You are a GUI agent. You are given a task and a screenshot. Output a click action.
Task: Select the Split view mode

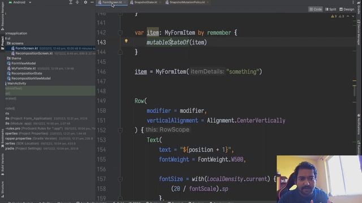coord(330,9)
